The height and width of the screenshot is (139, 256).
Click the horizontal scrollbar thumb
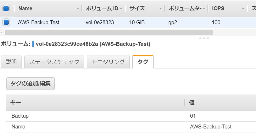[x=109, y=33]
